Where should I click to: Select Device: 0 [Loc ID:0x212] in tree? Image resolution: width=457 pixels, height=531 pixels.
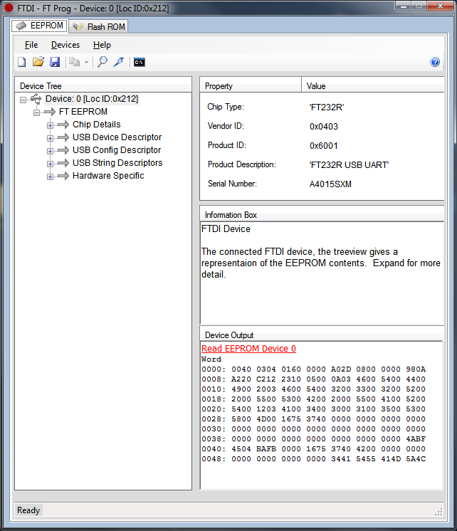tap(92, 99)
